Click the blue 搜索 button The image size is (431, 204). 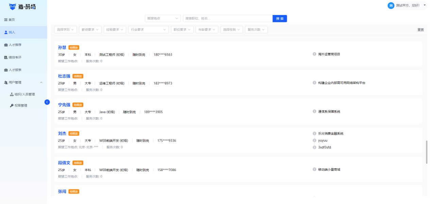pyautogui.click(x=280, y=18)
